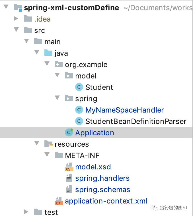Select the main folder label

point(52,42)
